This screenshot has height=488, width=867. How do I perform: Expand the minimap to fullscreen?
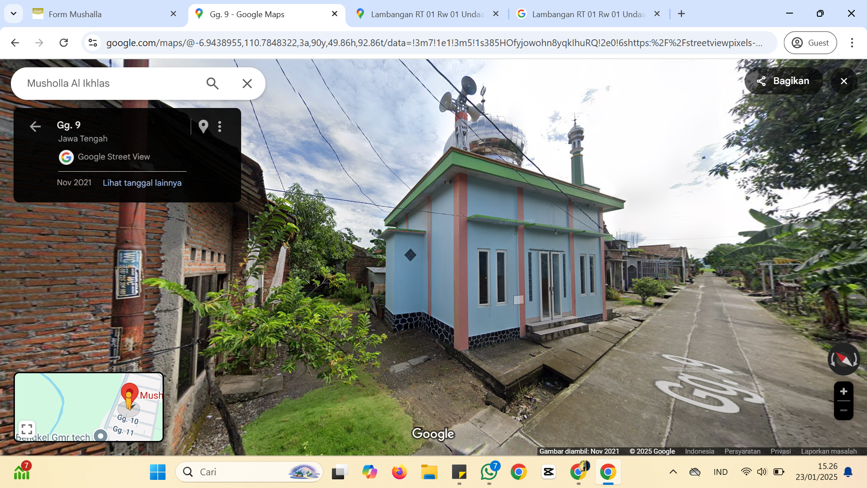click(27, 429)
